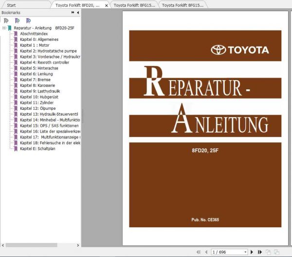
Task: Open bookmark Kapitel 16: Liste der spezialwerkzeuge
Action: click(50, 132)
